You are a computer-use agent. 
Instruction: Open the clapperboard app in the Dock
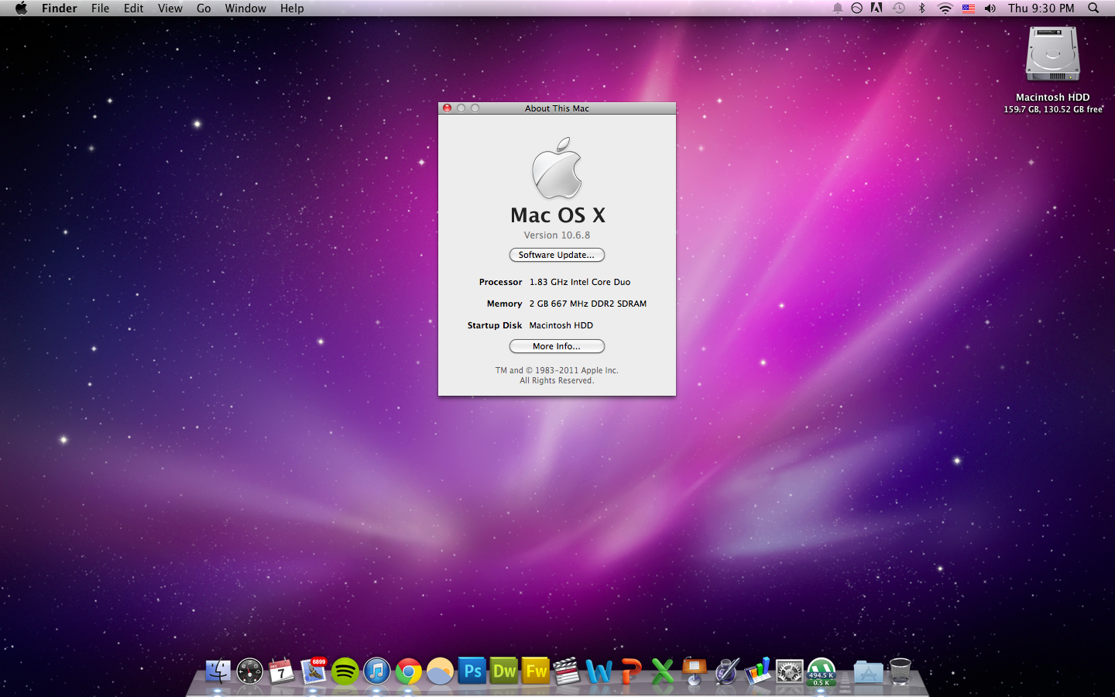tap(568, 671)
